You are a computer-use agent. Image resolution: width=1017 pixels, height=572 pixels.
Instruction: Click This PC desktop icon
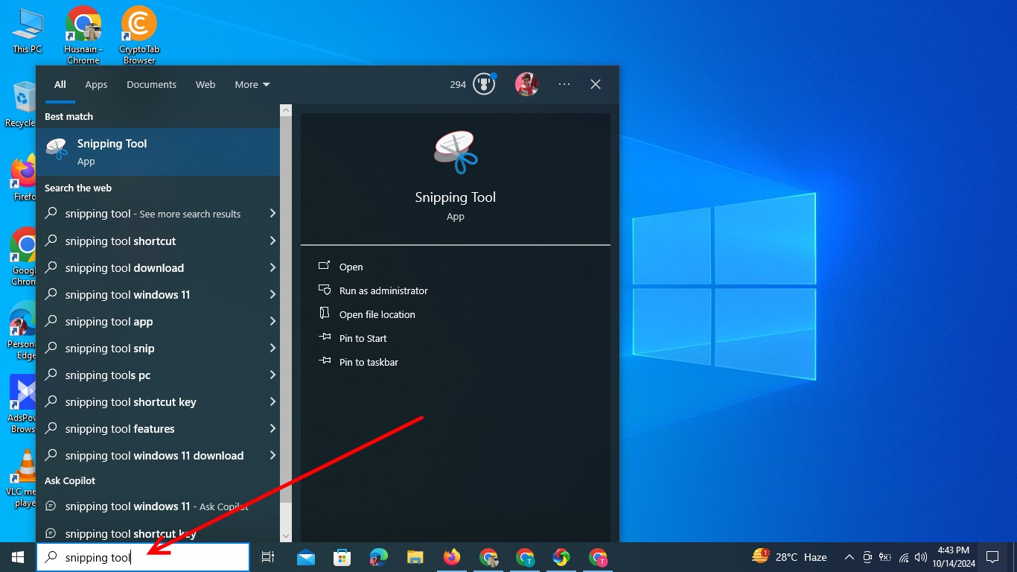click(x=28, y=31)
